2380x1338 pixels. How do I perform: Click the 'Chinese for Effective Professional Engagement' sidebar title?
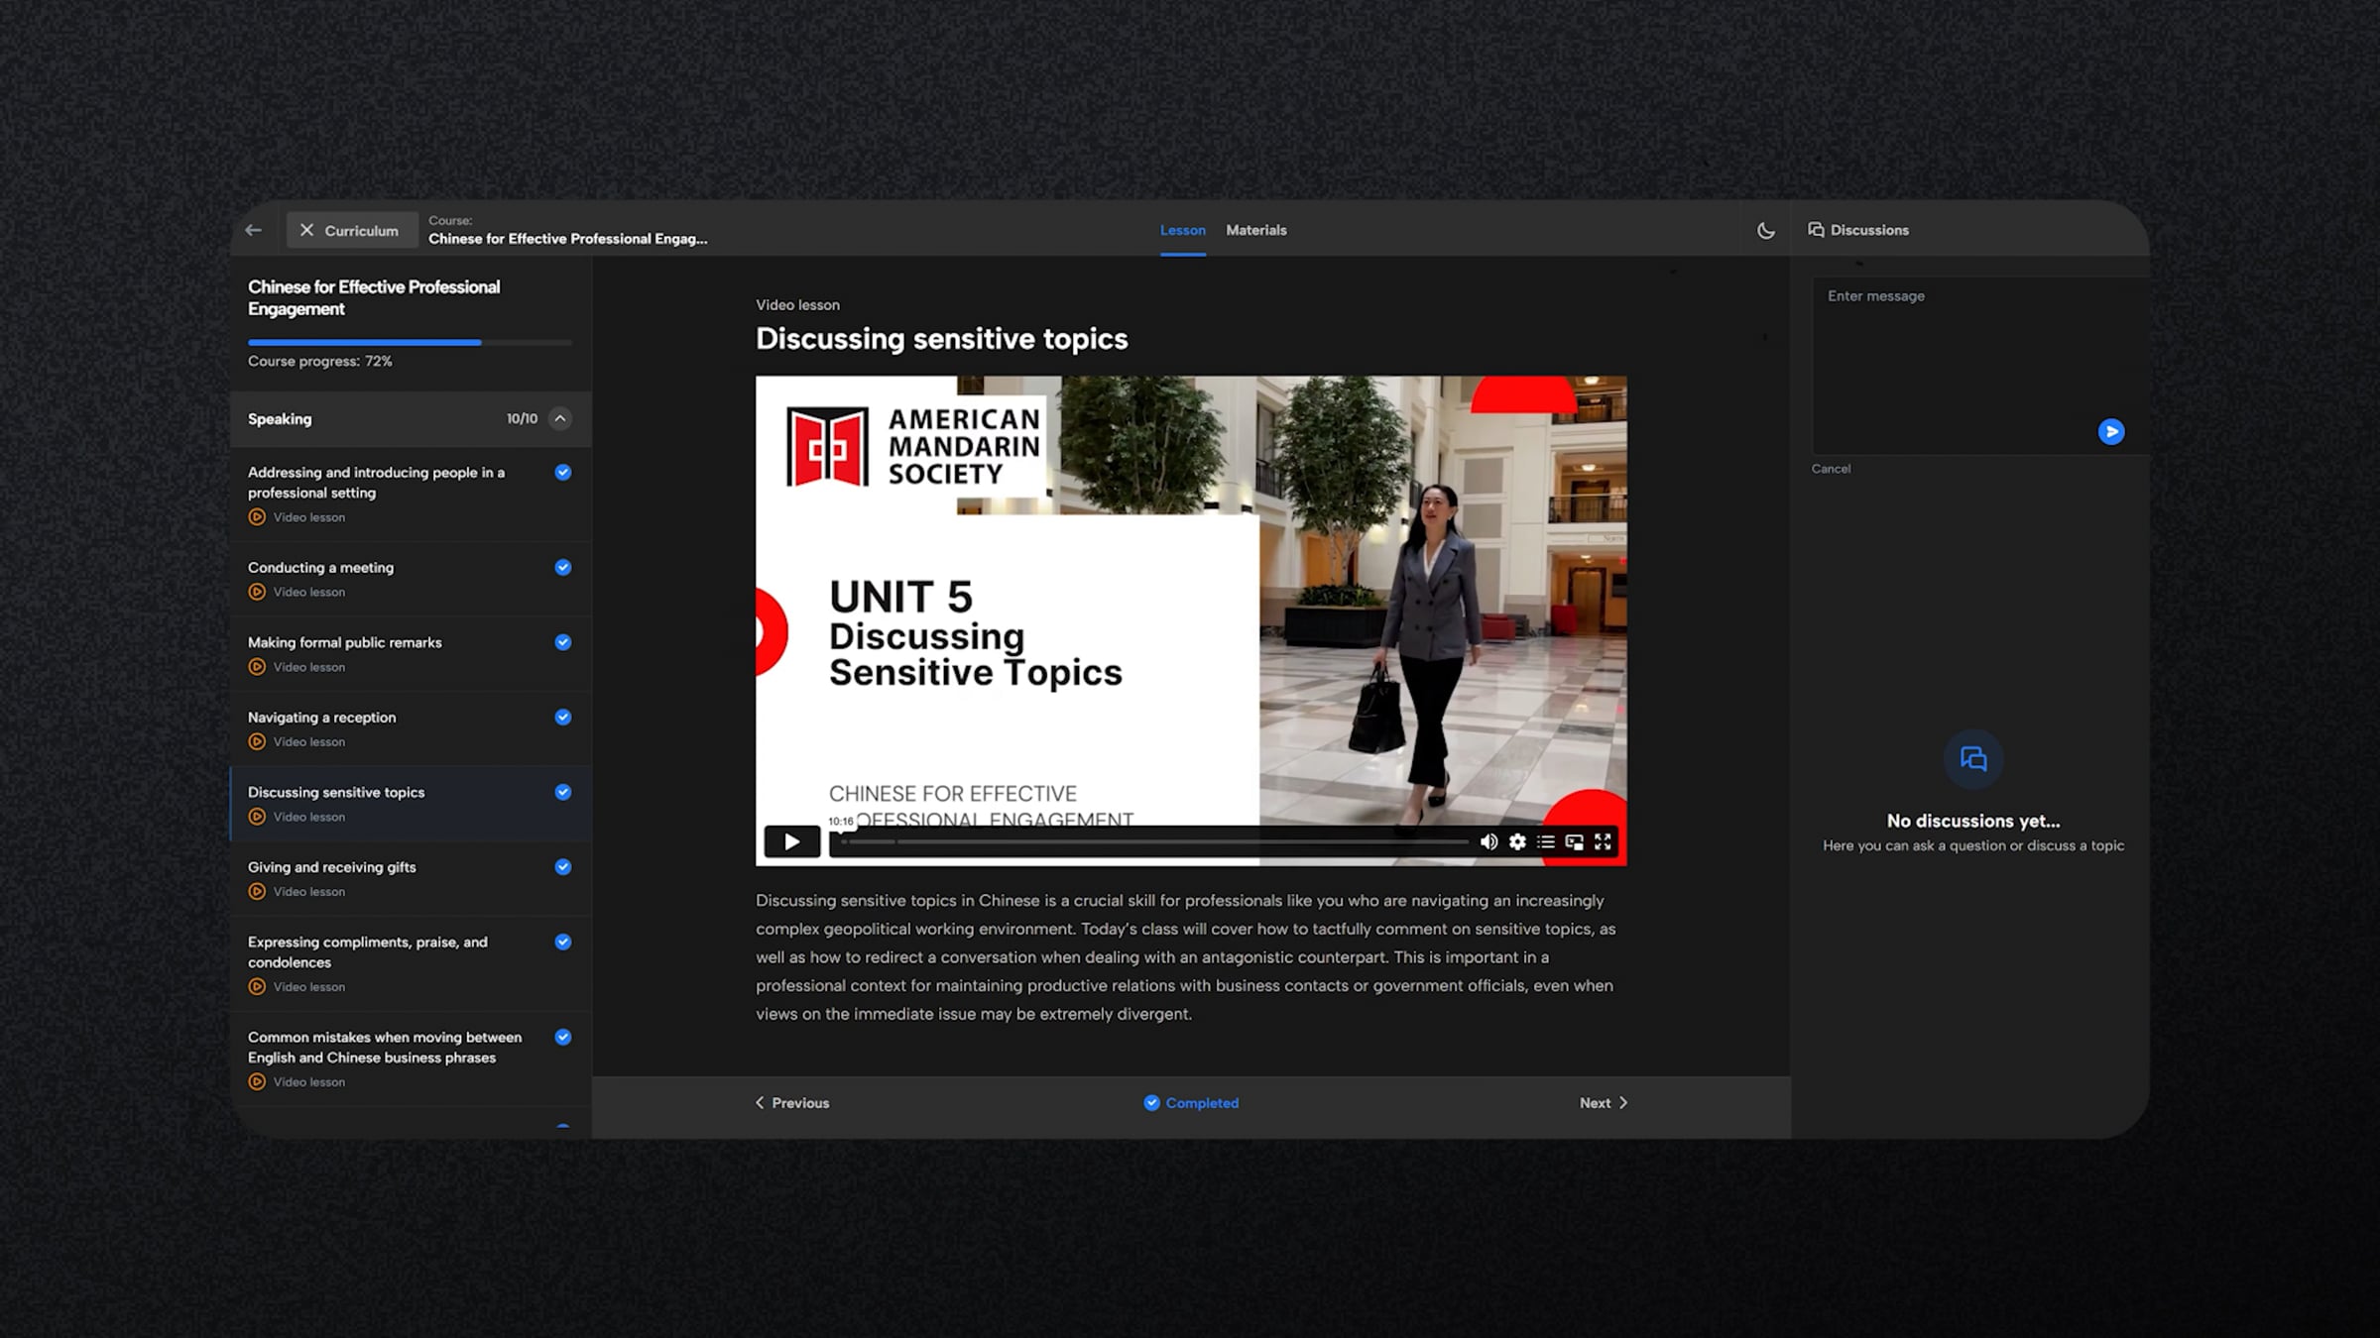point(374,297)
